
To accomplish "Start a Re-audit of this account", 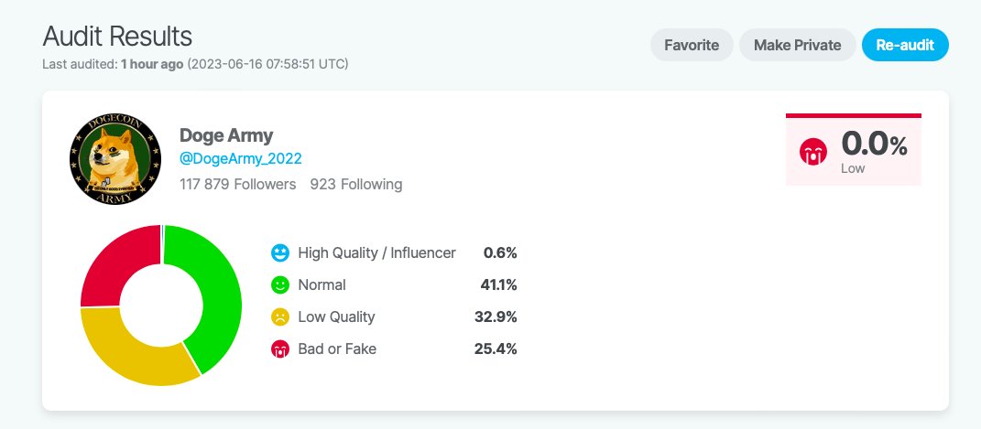I will click(x=905, y=45).
